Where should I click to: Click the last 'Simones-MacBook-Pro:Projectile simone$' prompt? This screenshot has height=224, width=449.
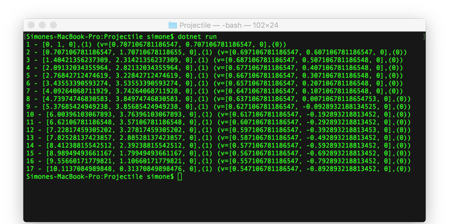click(100, 176)
